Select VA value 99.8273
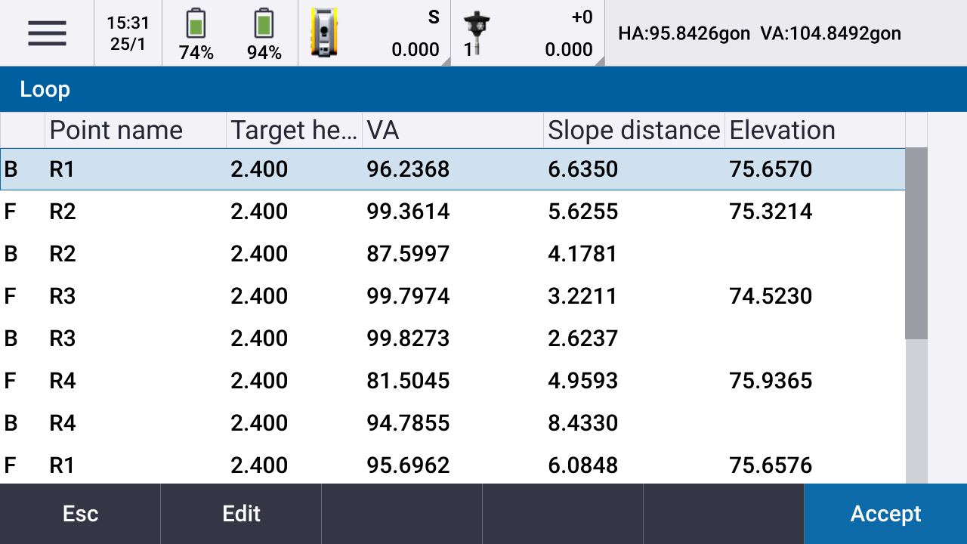This screenshot has width=967, height=544. tap(408, 338)
